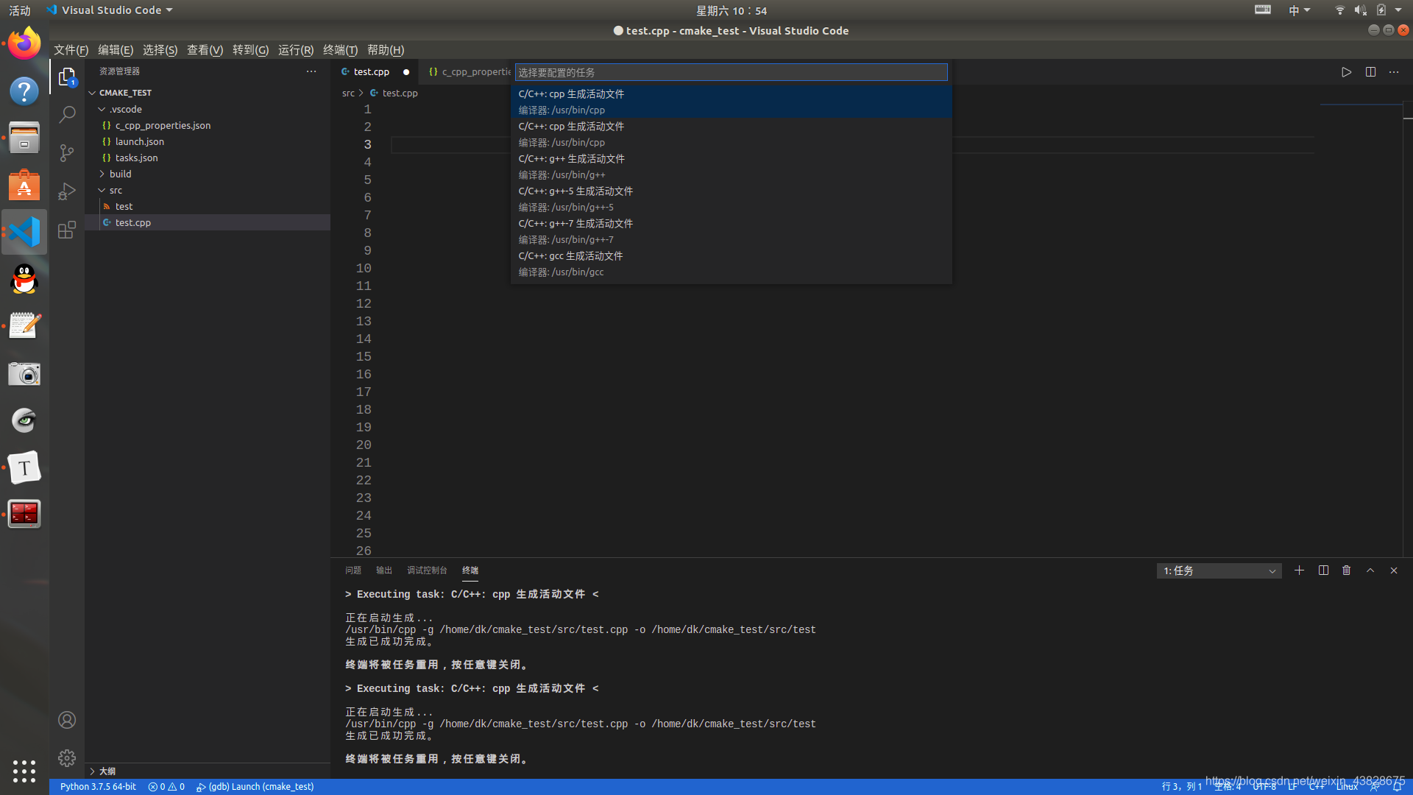The image size is (1413, 795).
Task: Click the Run file play icon
Action: tap(1346, 72)
